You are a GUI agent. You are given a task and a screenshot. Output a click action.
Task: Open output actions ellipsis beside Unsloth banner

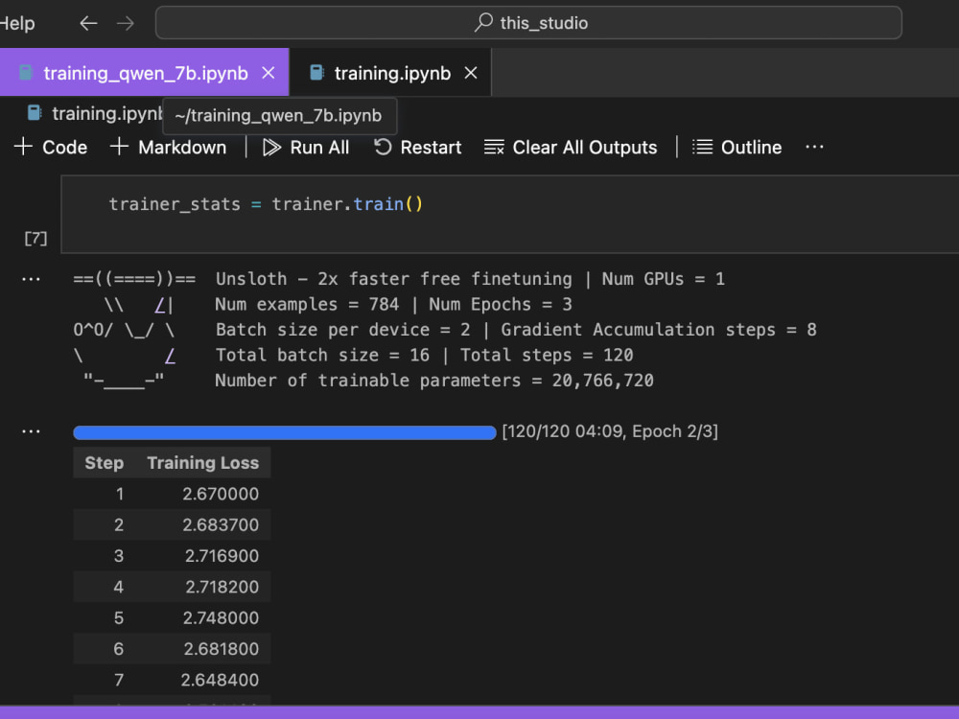(31, 279)
